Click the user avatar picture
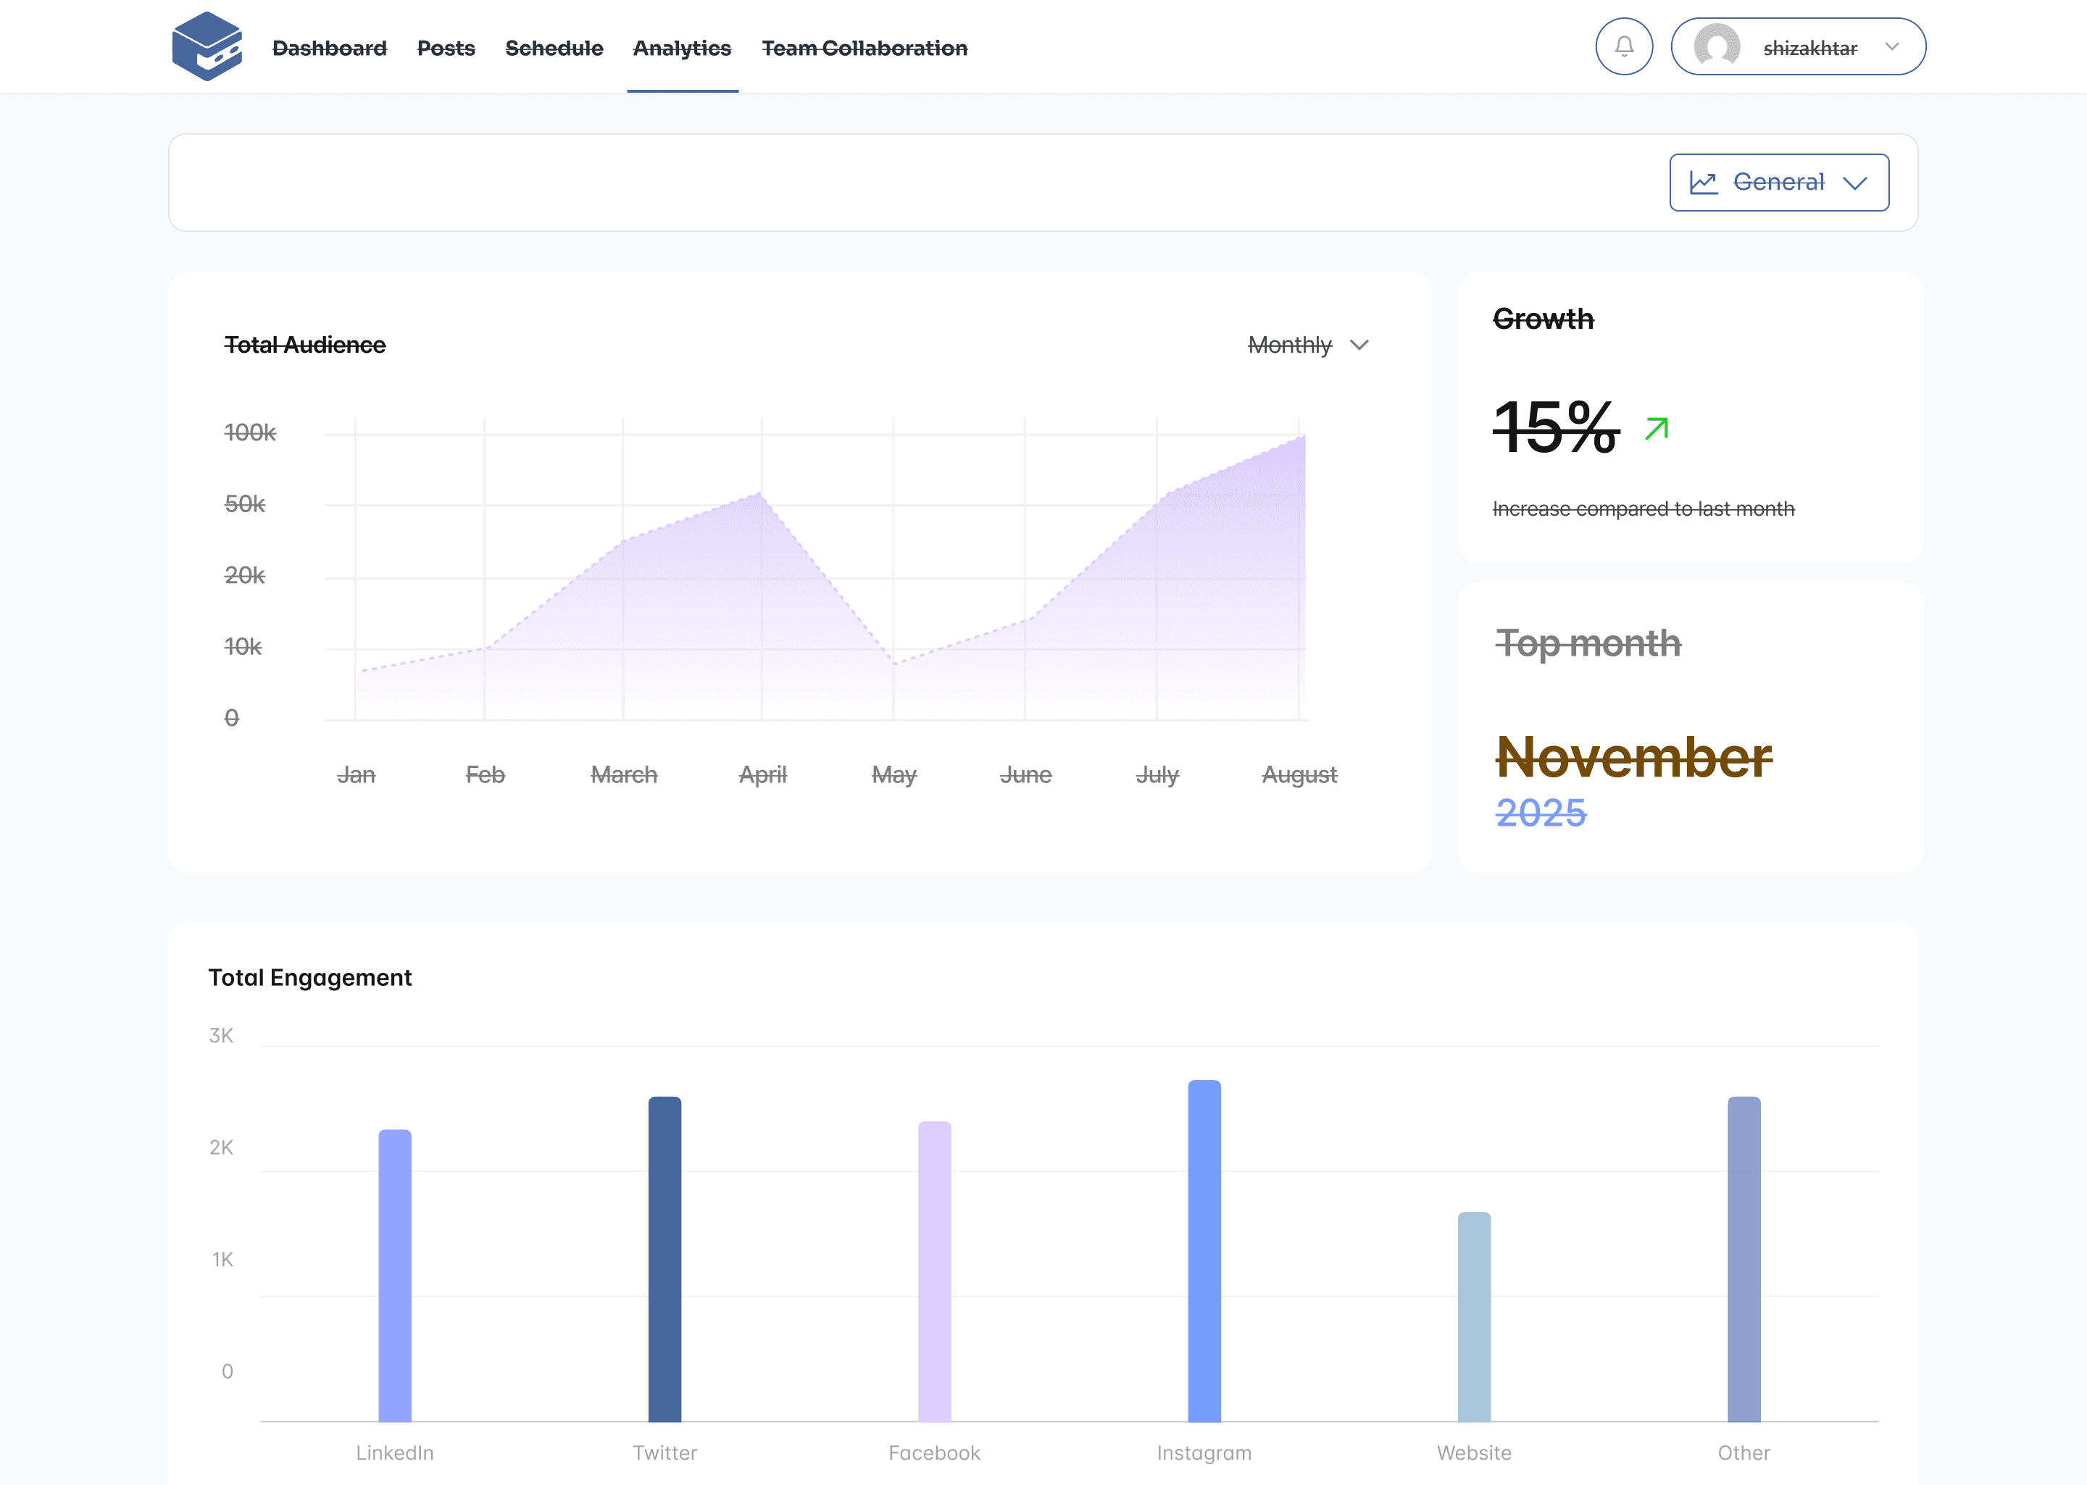 point(1716,46)
